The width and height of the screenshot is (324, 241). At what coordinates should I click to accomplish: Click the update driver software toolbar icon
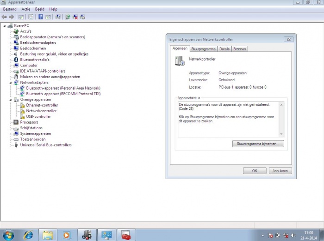68,17
